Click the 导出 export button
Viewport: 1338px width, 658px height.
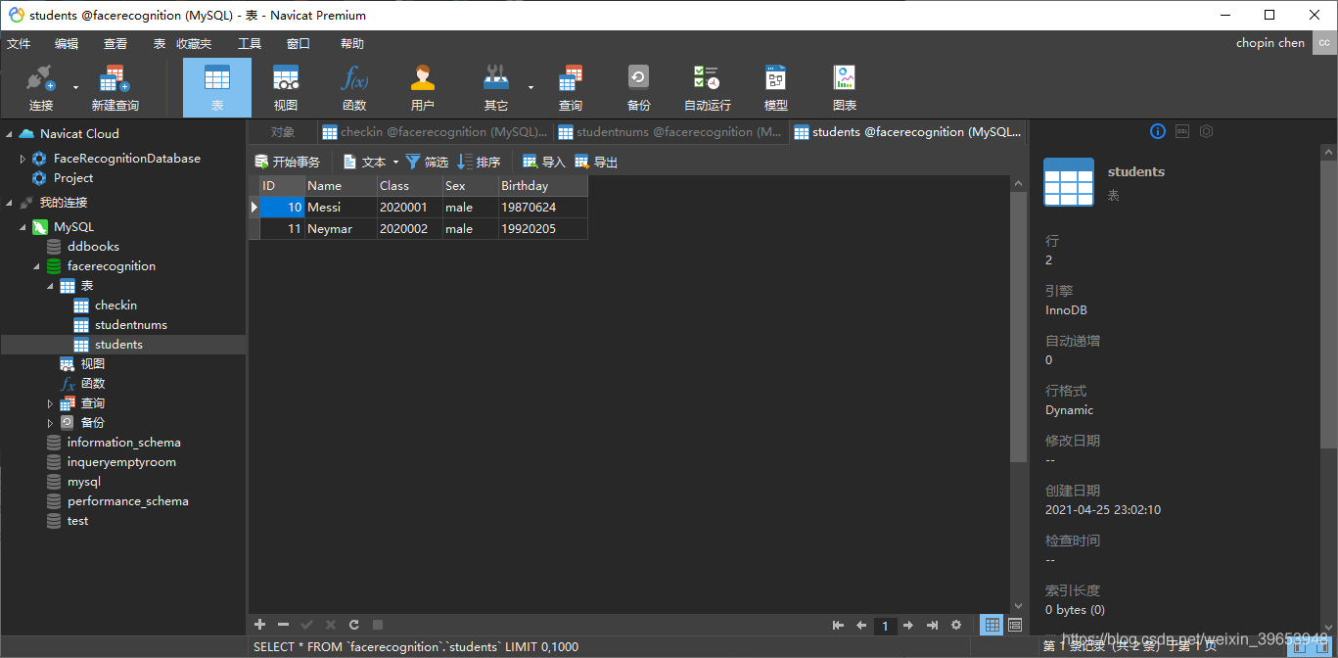pos(596,163)
